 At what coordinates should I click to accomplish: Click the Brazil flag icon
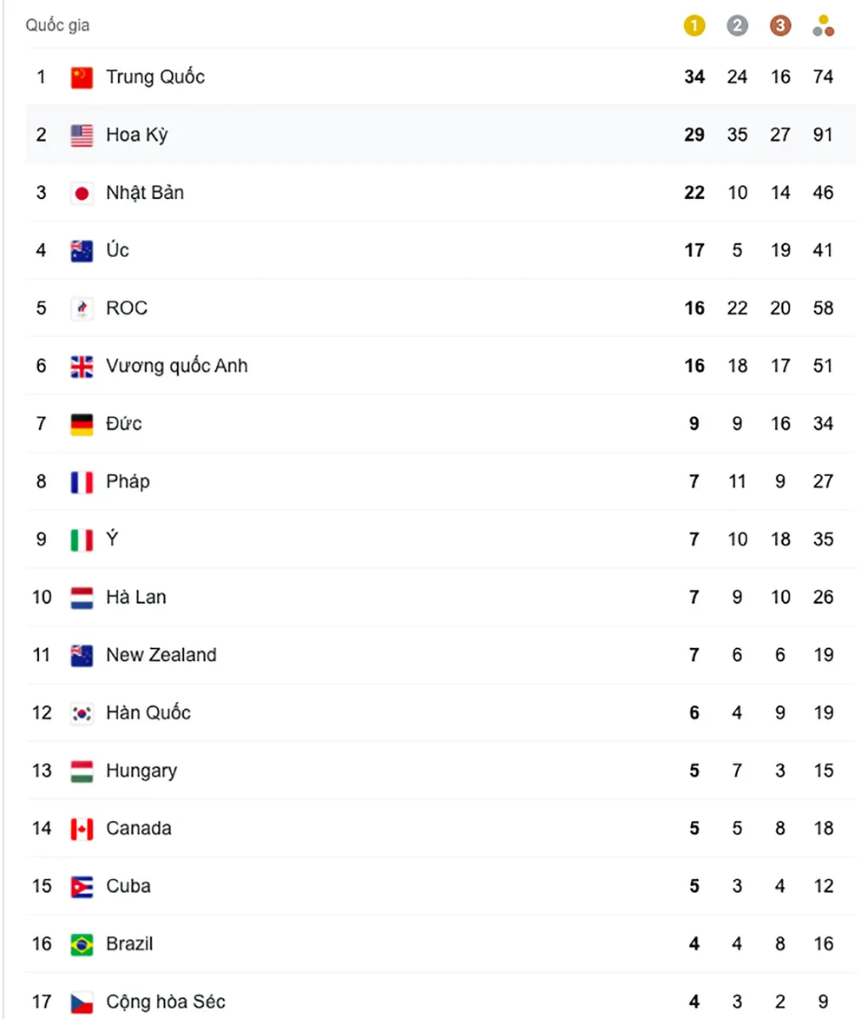[x=82, y=944]
